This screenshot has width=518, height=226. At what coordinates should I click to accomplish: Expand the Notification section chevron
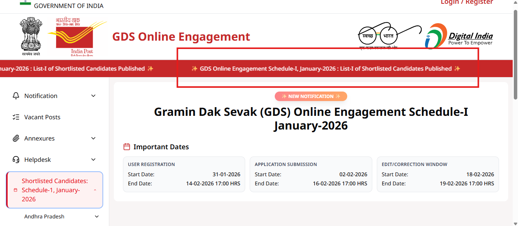(93, 96)
